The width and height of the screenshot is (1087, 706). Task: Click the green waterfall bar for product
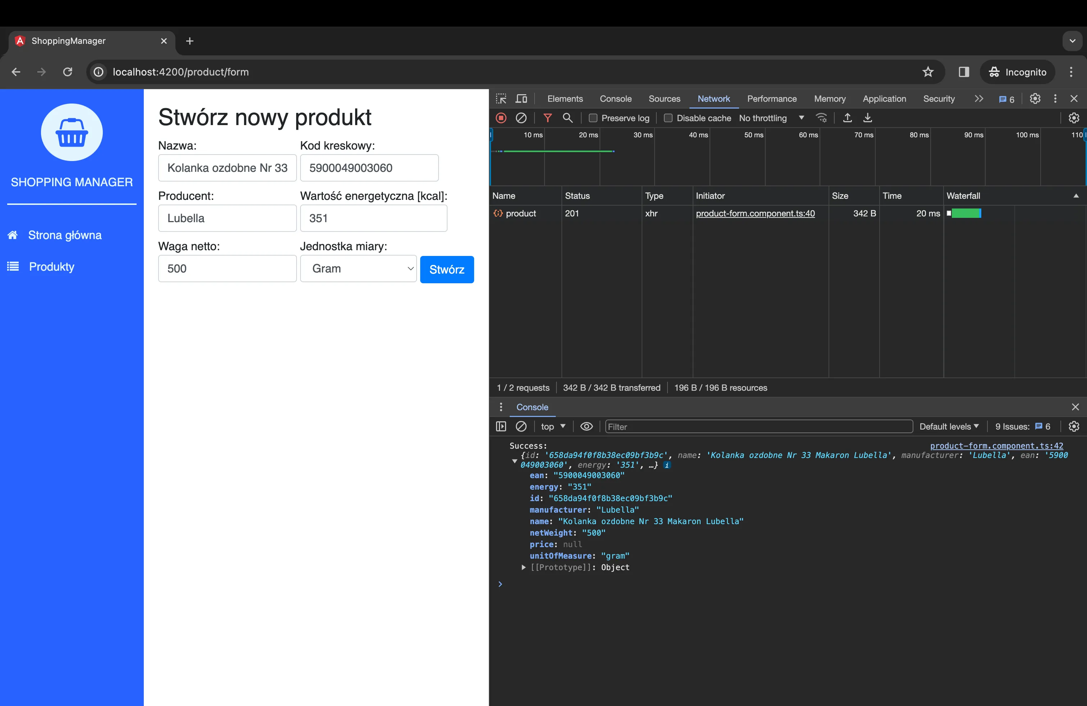[x=966, y=213]
